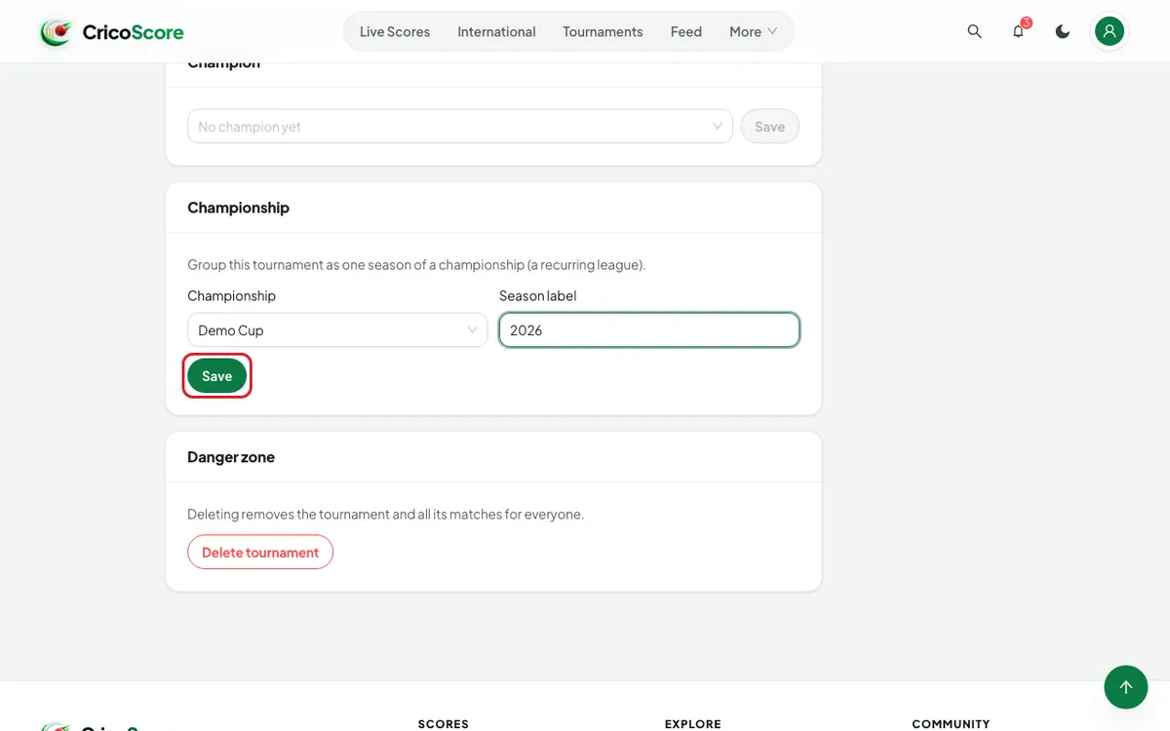Toggle dark mode moon icon
The width and height of the screenshot is (1170, 731).
coord(1063,31)
